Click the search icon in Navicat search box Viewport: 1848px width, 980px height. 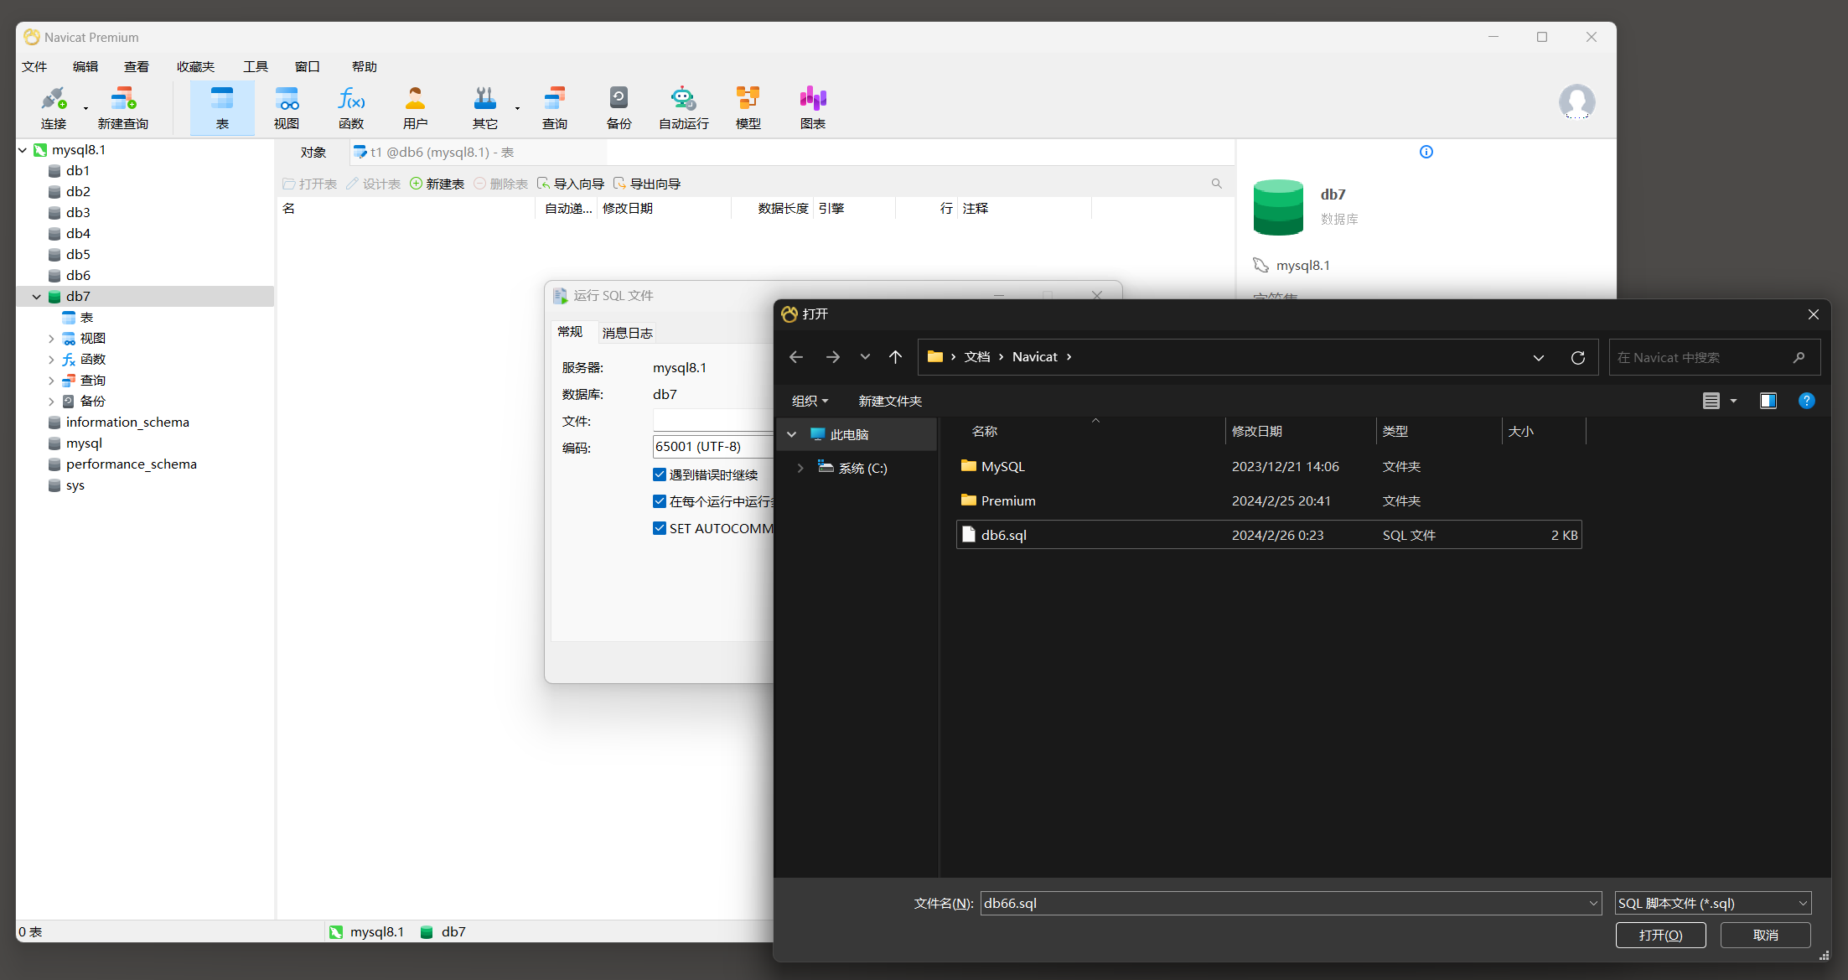(1799, 358)
